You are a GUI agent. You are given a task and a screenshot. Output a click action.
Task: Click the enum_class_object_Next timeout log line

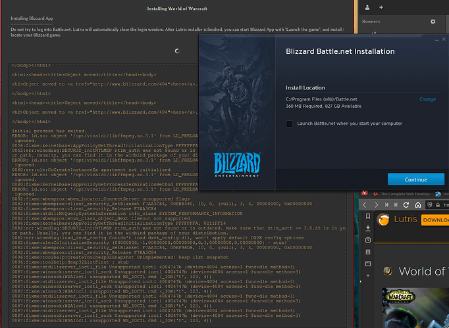[x=101, y=218]
